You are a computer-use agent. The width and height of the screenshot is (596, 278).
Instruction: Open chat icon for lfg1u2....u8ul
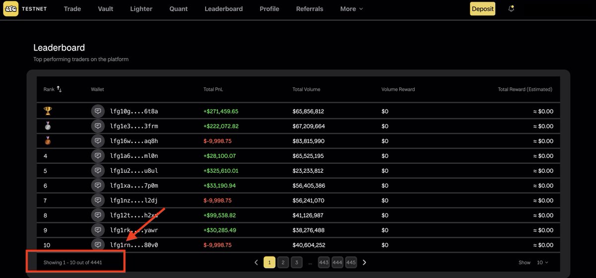[x=98, y=171]
